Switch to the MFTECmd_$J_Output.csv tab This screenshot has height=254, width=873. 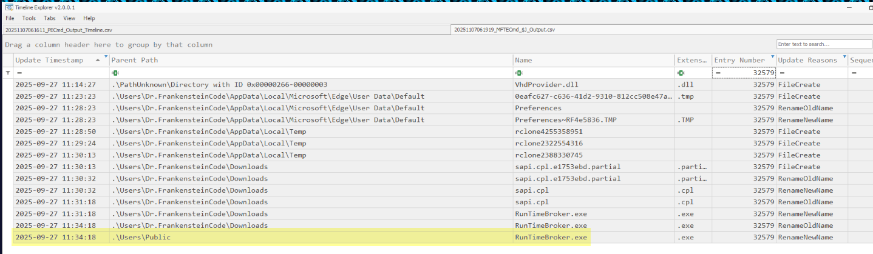(504, 30)
